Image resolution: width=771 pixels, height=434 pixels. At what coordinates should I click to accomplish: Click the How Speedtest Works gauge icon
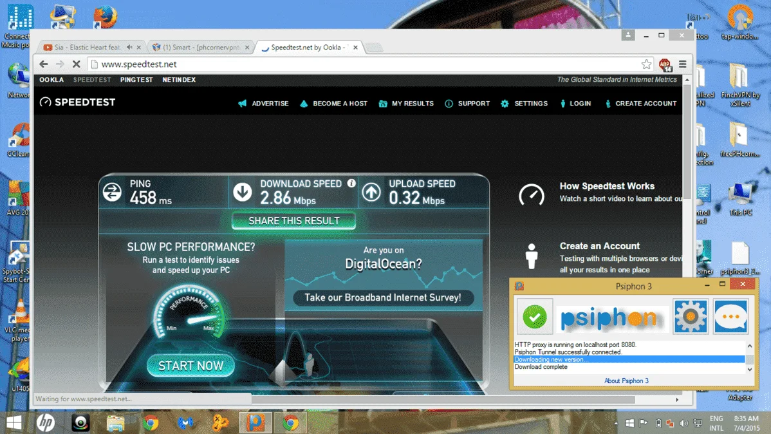(532, 195)
